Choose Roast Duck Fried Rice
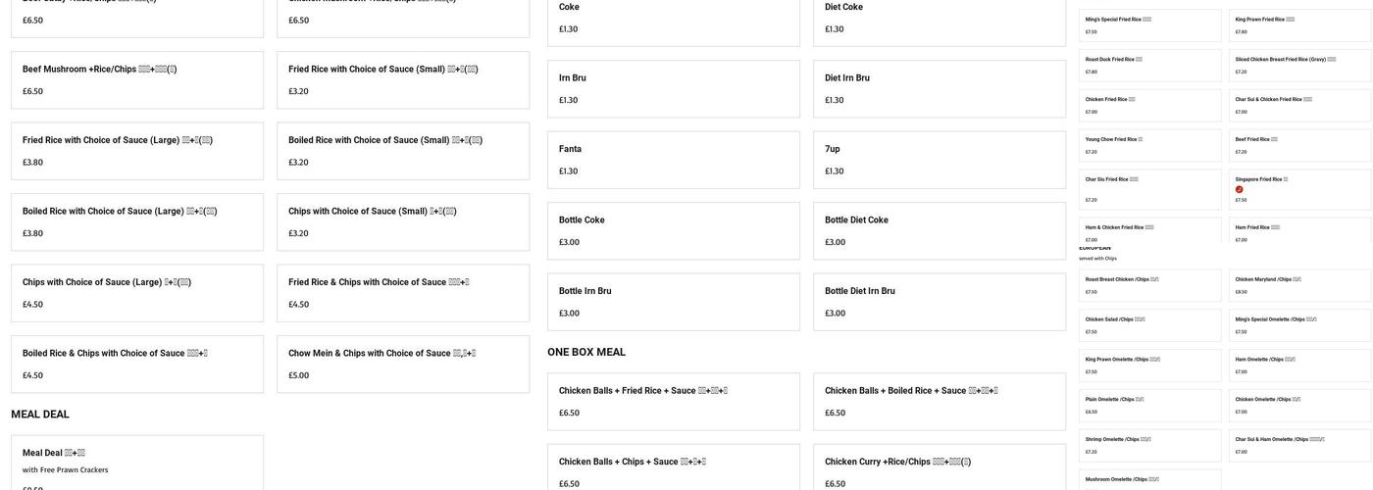 1150,66
